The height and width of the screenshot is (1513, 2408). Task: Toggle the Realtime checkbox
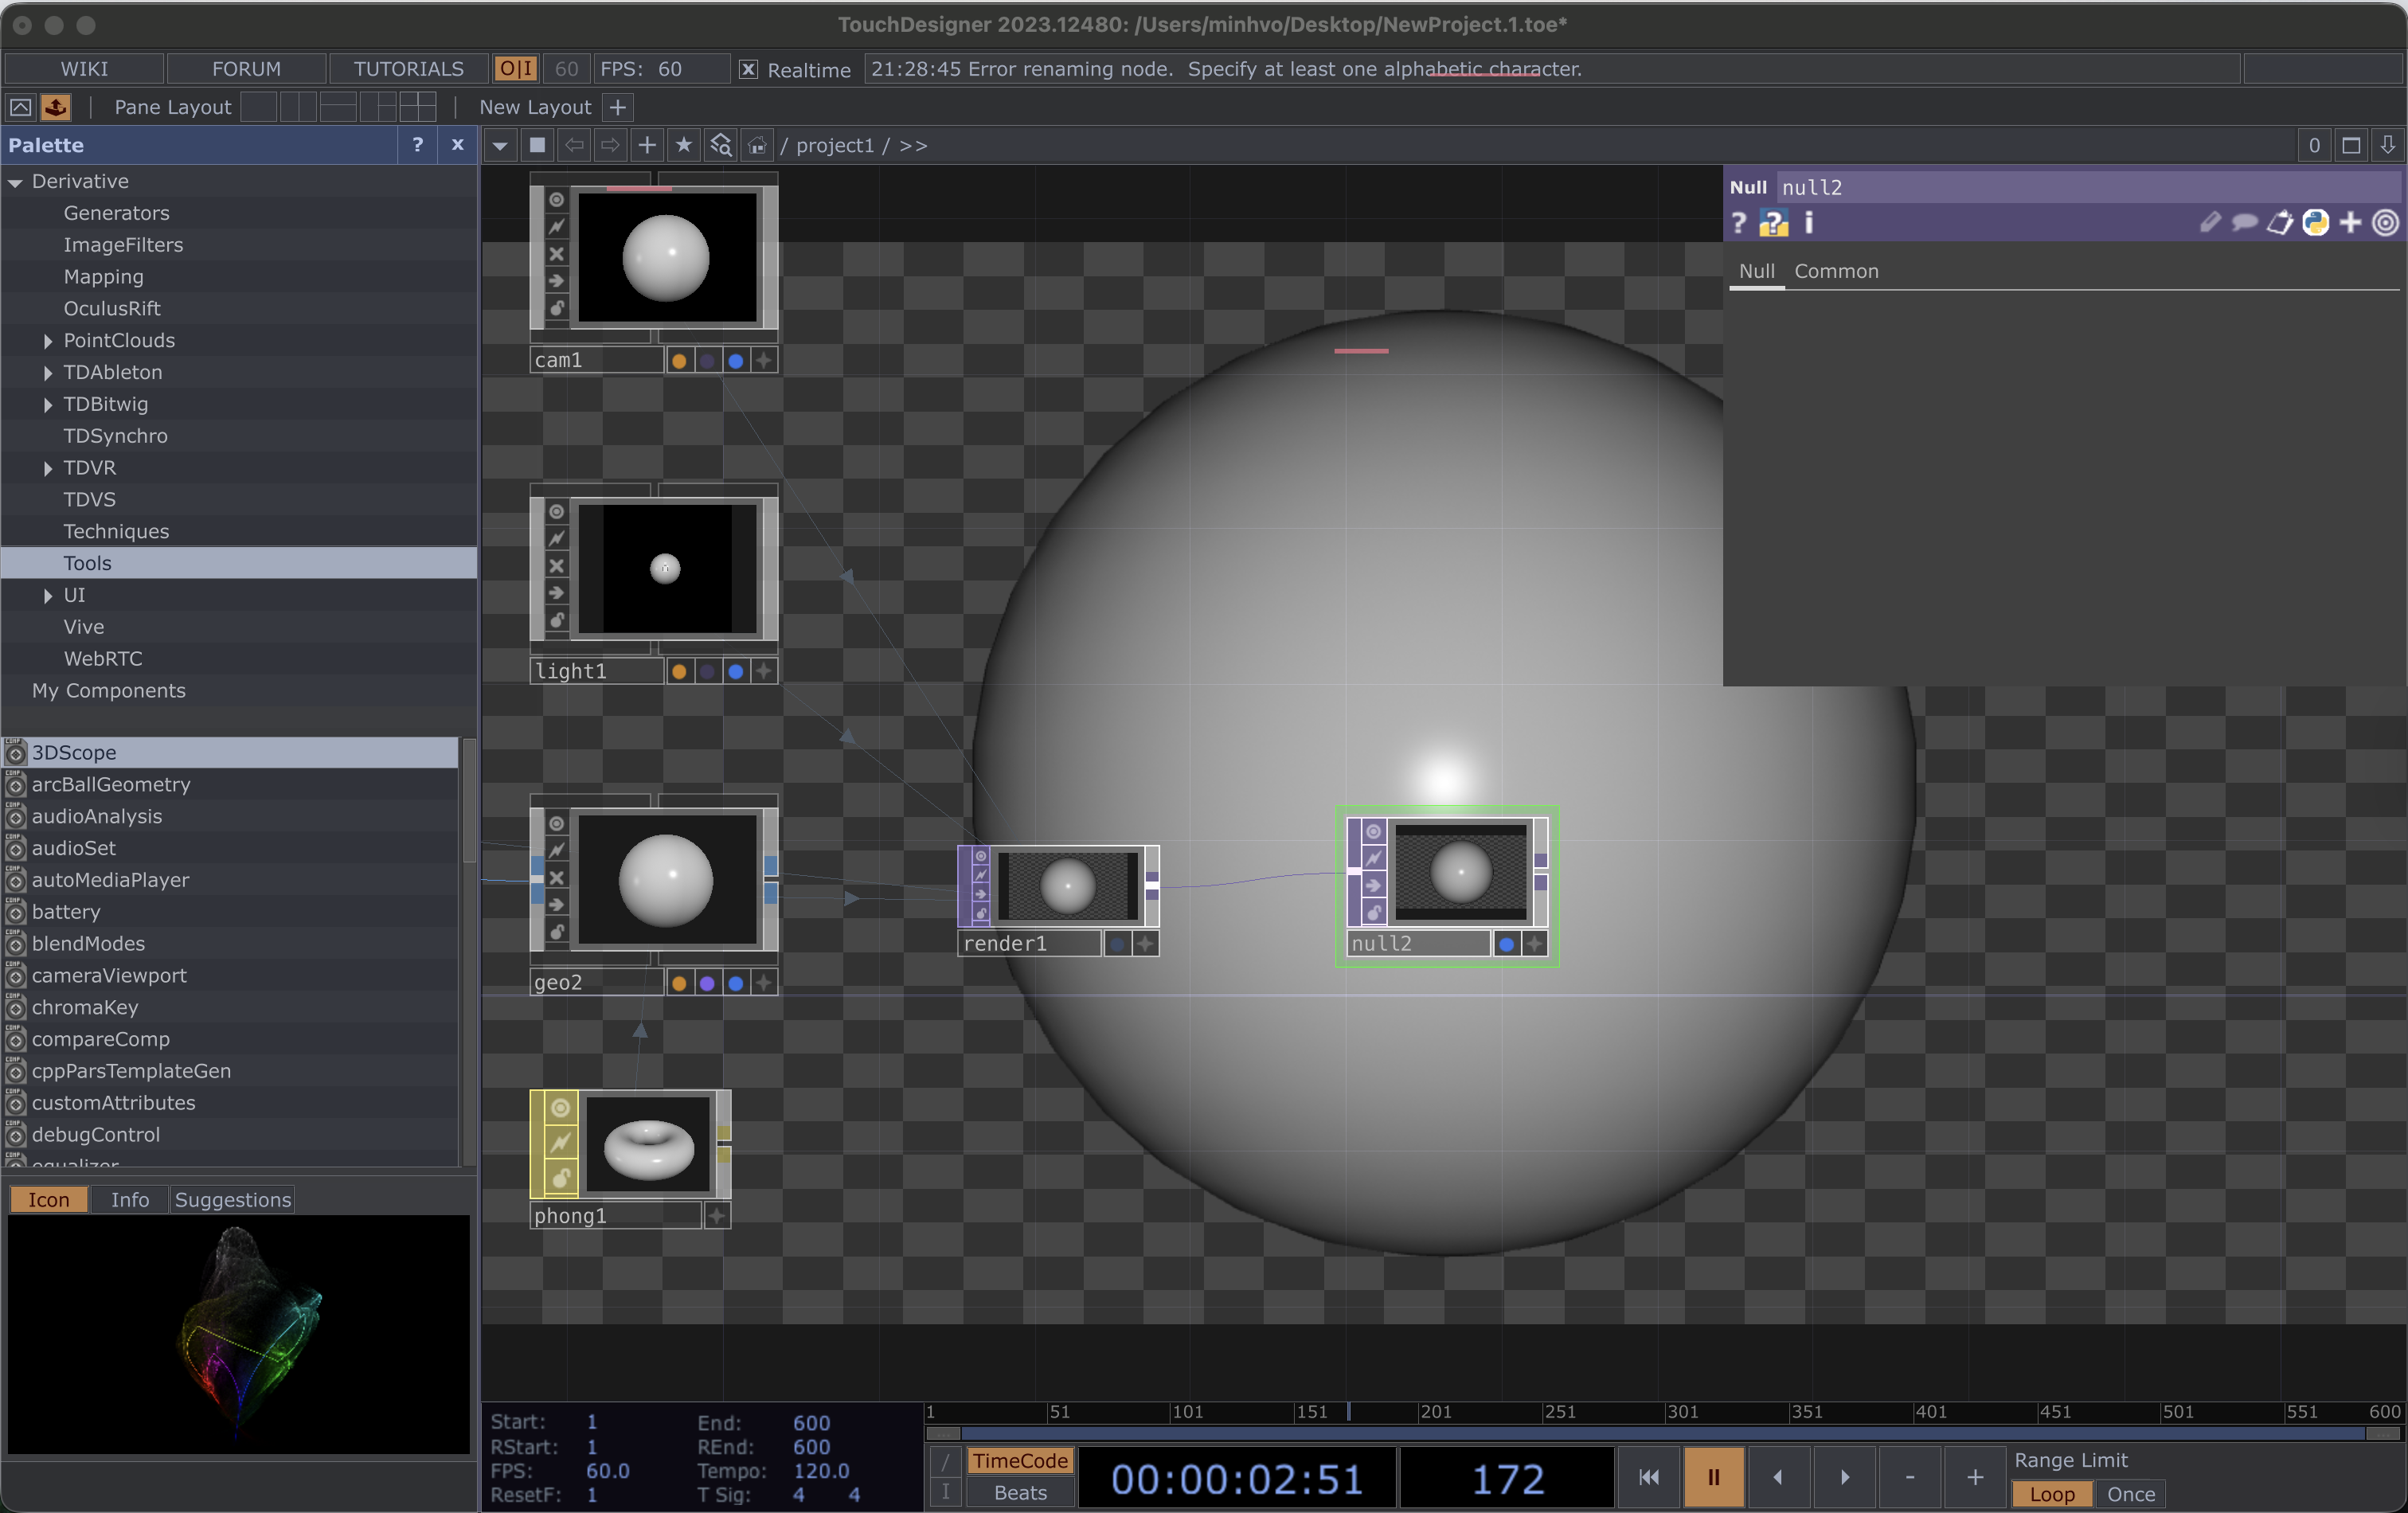point(747,70)
